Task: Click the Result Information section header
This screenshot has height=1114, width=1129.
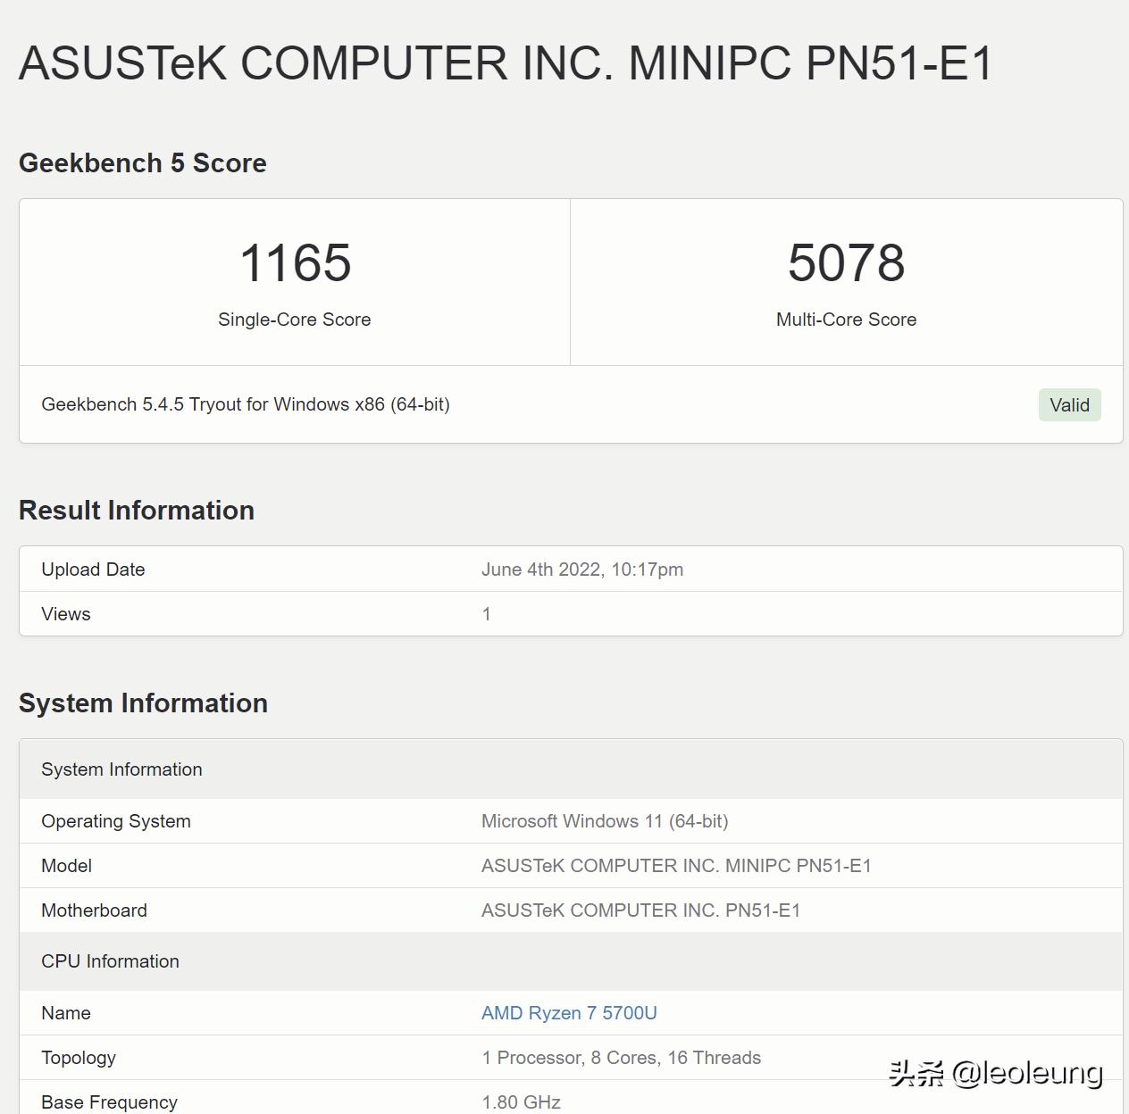Action: 136,510
